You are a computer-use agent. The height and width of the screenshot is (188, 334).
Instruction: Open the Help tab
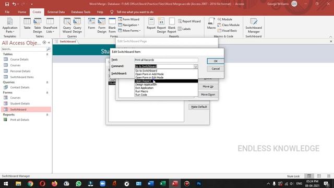(x=100, y=12)
